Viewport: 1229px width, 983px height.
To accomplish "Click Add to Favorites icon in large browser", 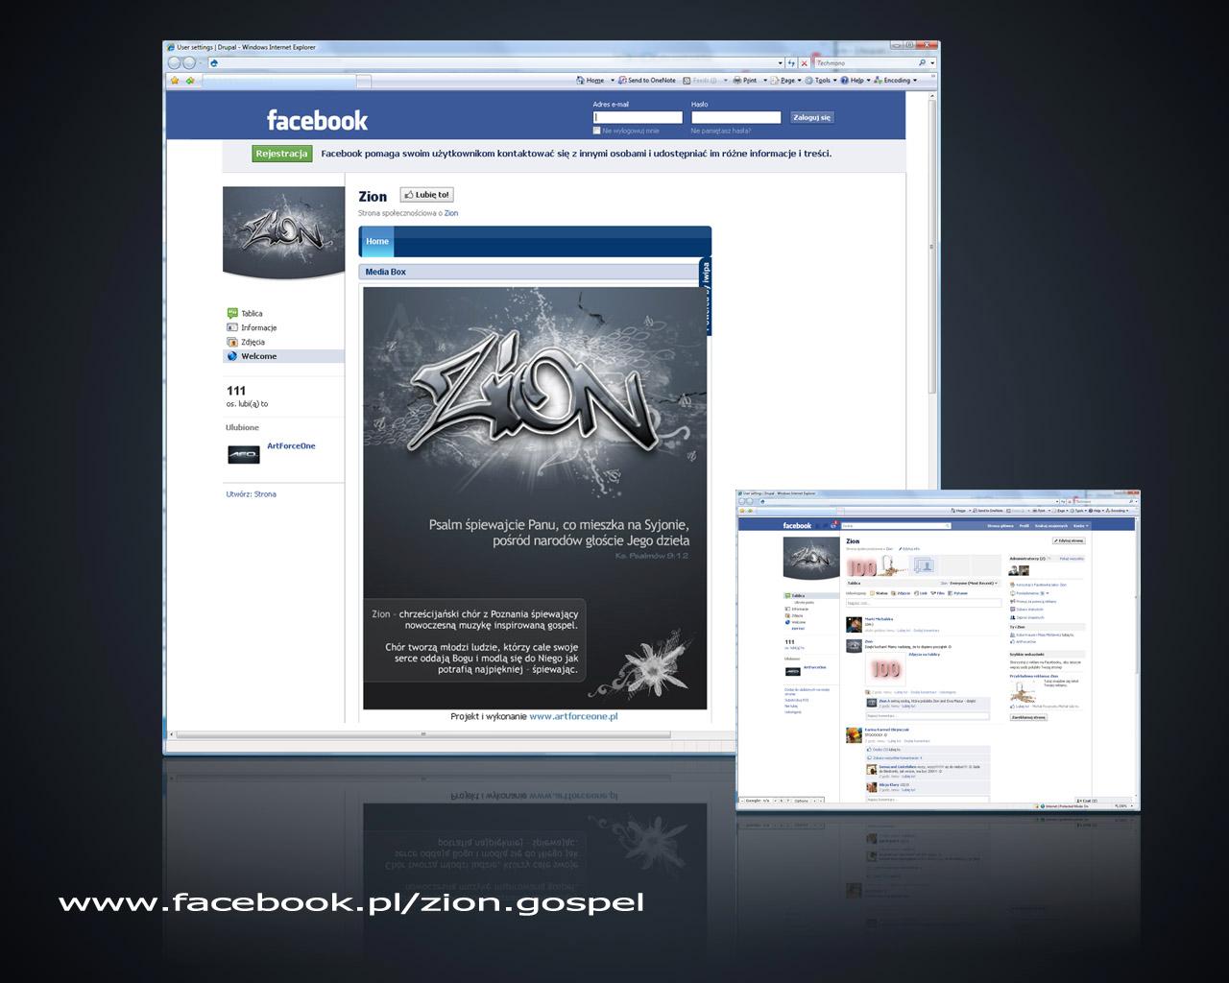I will pos(190,81).
